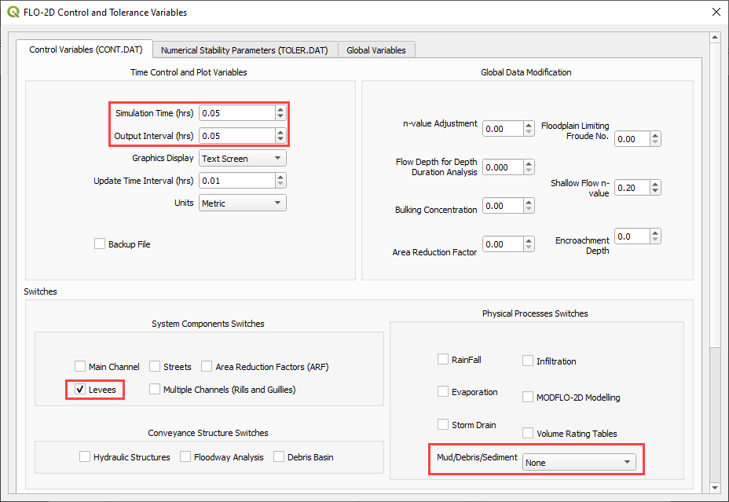This screenshot has width=729, height=502.
Task: Tick the Storm Drain checkbox
Action: (x=443, y=425)
